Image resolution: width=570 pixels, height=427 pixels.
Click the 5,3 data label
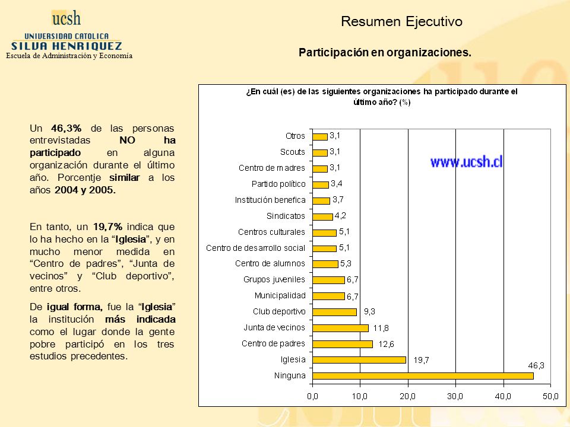(346, 263)
